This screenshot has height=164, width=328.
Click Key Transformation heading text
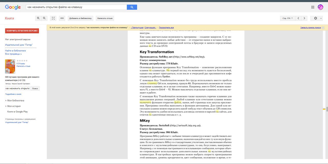[157, 52]
